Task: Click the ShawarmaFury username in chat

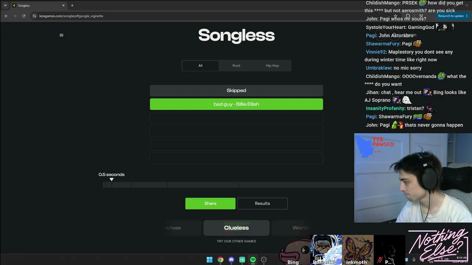Action: [x=383, y=44]
